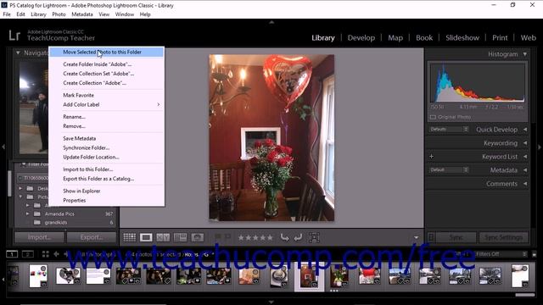Choose Move Selected Photo to this Folder
The width and height of the screenshot is (543, 305).
pos(106,52)
